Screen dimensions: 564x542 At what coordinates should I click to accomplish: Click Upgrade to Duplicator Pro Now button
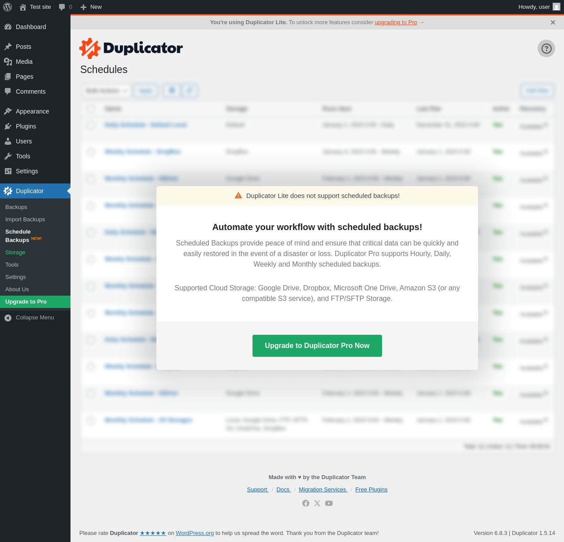(x=317, y=346)
